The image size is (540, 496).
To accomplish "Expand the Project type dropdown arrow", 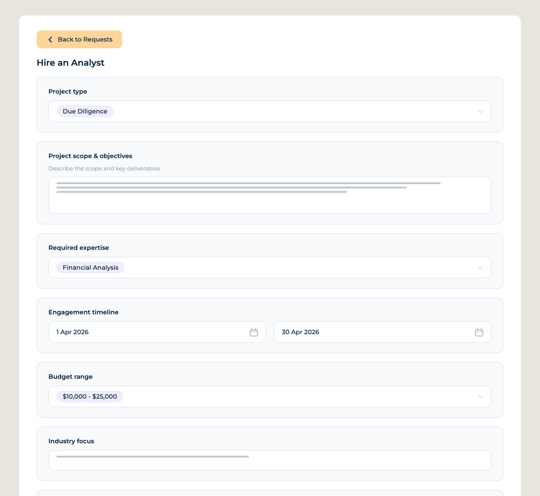I will [x=480, y=112].
